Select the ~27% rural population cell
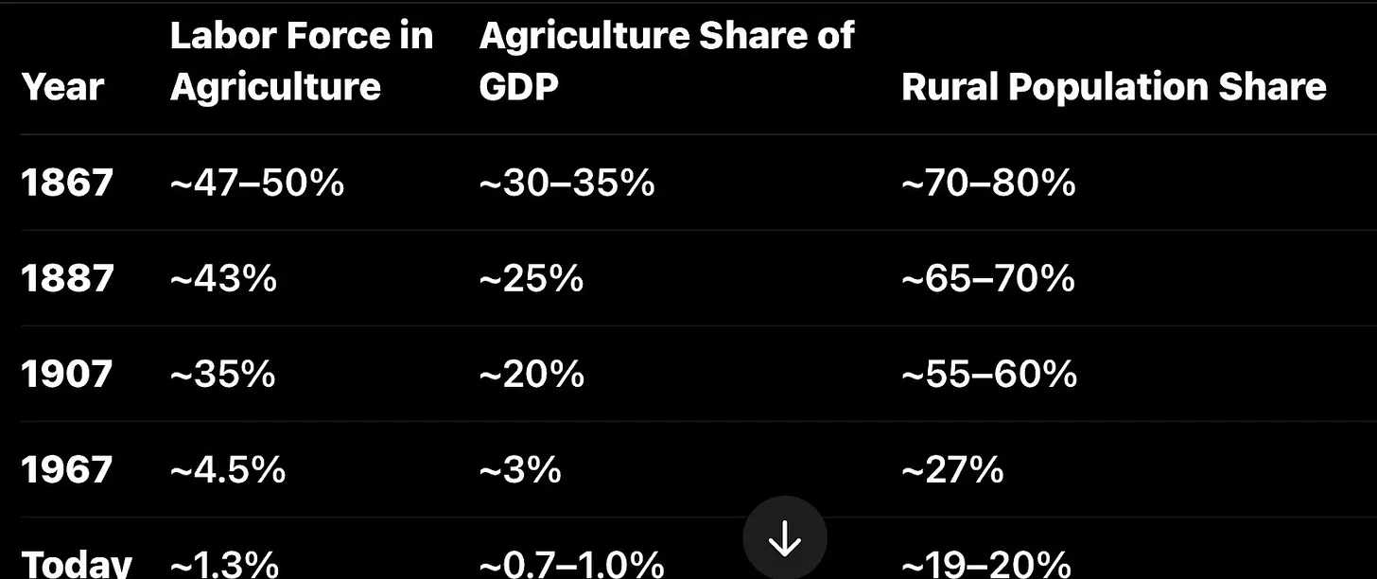The width and height of the screenshot is (1377, 579). click(952, 469)
